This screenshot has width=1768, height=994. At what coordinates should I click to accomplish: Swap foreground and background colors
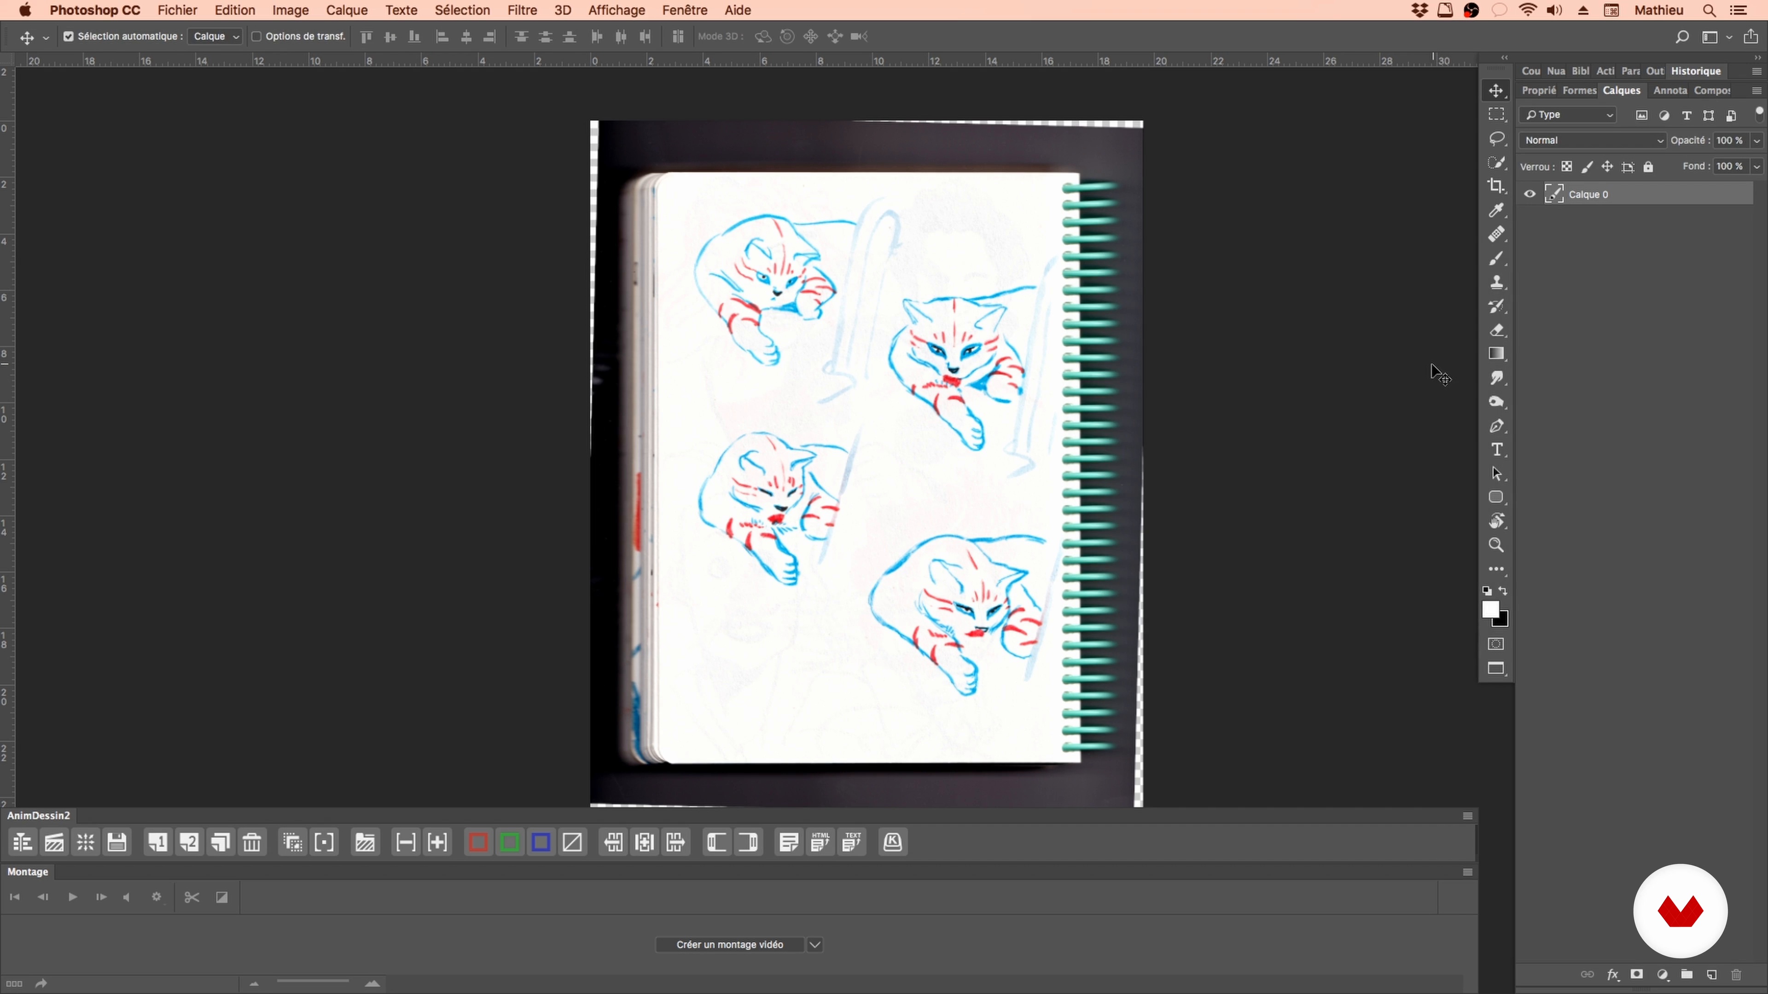pyautogui.click(x=1503, y=590)
